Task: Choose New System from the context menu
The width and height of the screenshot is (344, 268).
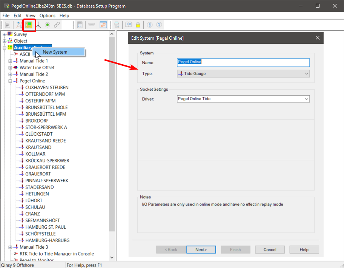Action: click(x=55, y=52)
